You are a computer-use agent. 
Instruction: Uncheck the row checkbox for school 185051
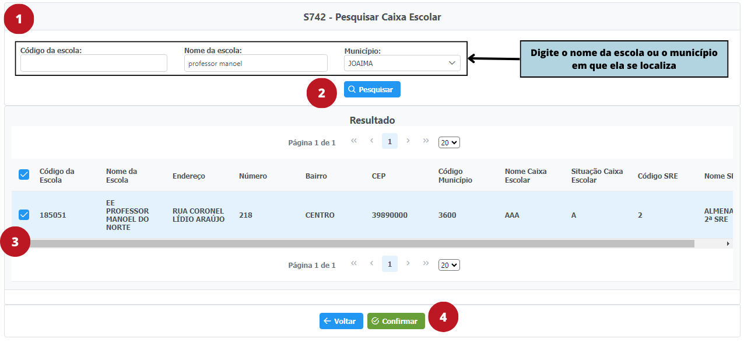24,215
